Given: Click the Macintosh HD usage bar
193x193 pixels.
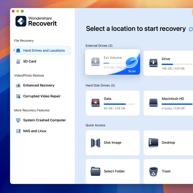Looking at the screenshot, I should click(x=177, y=104).
